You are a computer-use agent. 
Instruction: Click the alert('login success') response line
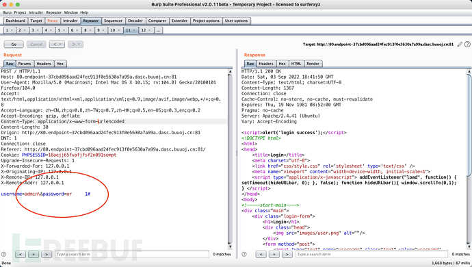pyautogui.click(x=294, y=133)
